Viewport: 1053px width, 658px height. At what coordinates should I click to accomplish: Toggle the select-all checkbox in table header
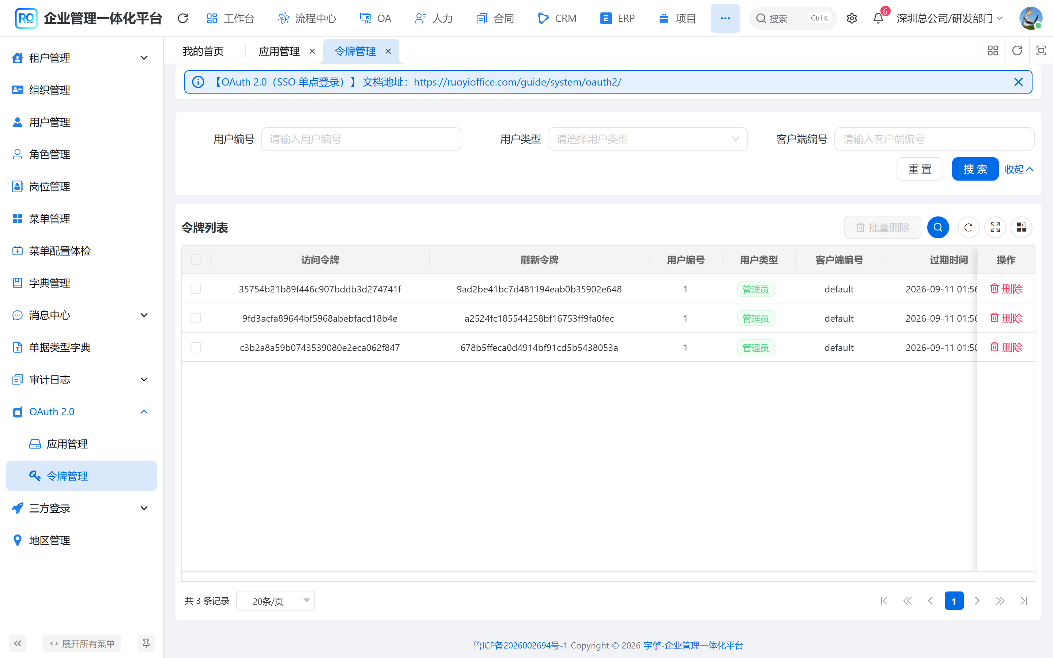click(x=196, y=260)
